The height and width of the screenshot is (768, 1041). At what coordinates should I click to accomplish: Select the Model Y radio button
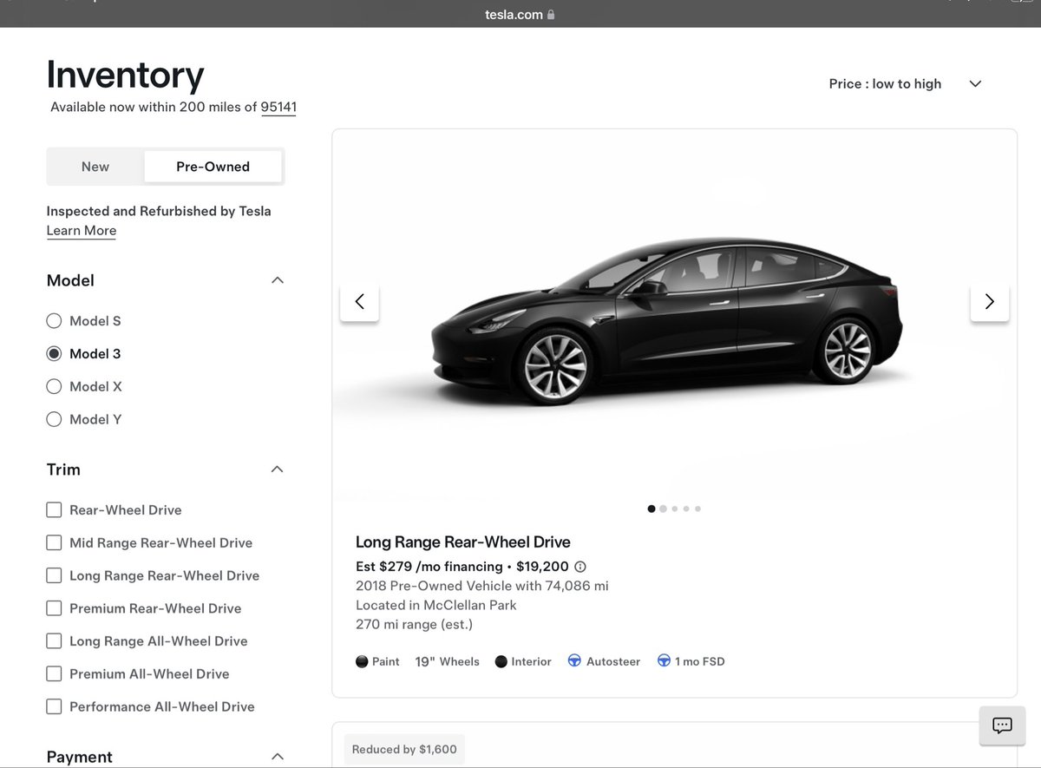[x=54, y=419]
